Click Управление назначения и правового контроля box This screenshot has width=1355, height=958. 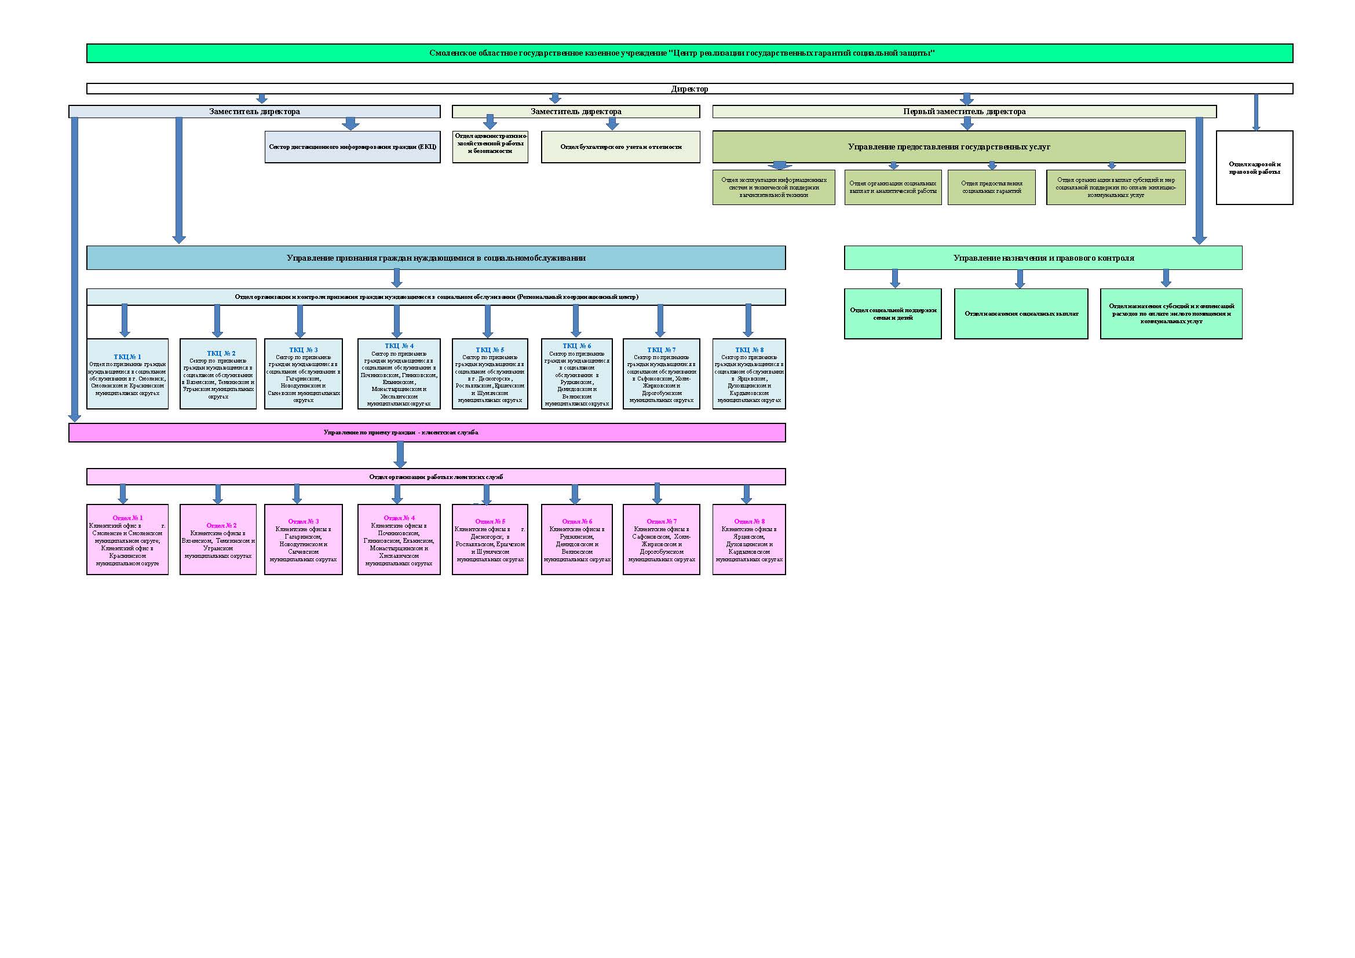(x=1043, y=258)
